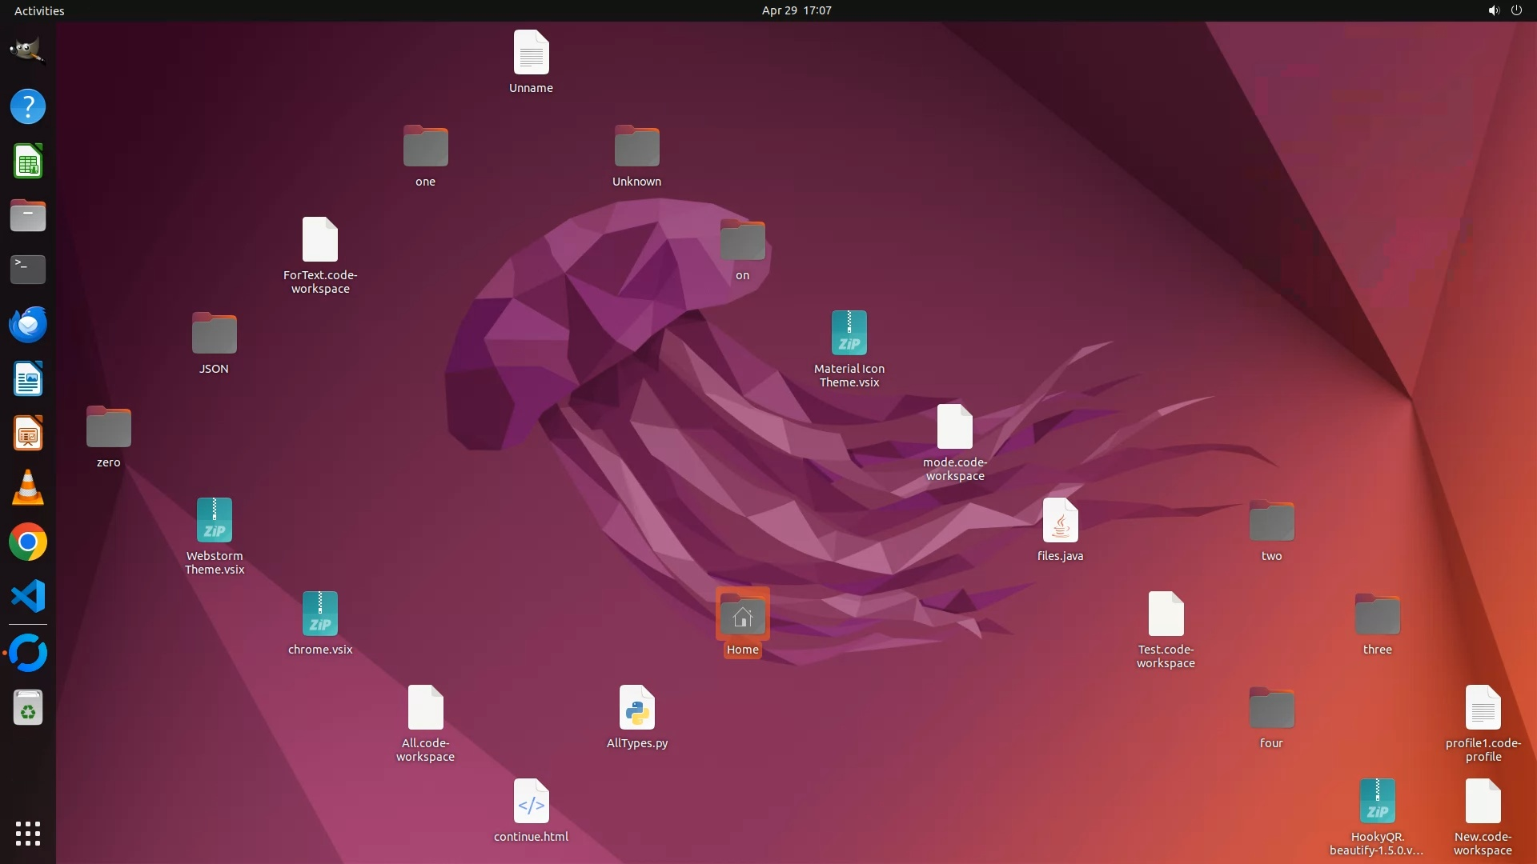Select the Home folder on desktop
Screen dimensions: 1537x864
tap(742, 616)
